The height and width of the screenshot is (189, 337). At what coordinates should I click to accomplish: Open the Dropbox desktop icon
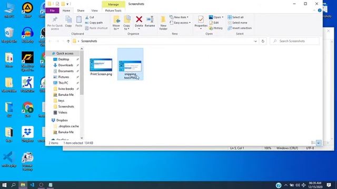pyautogui.click(x=27, y=134)
